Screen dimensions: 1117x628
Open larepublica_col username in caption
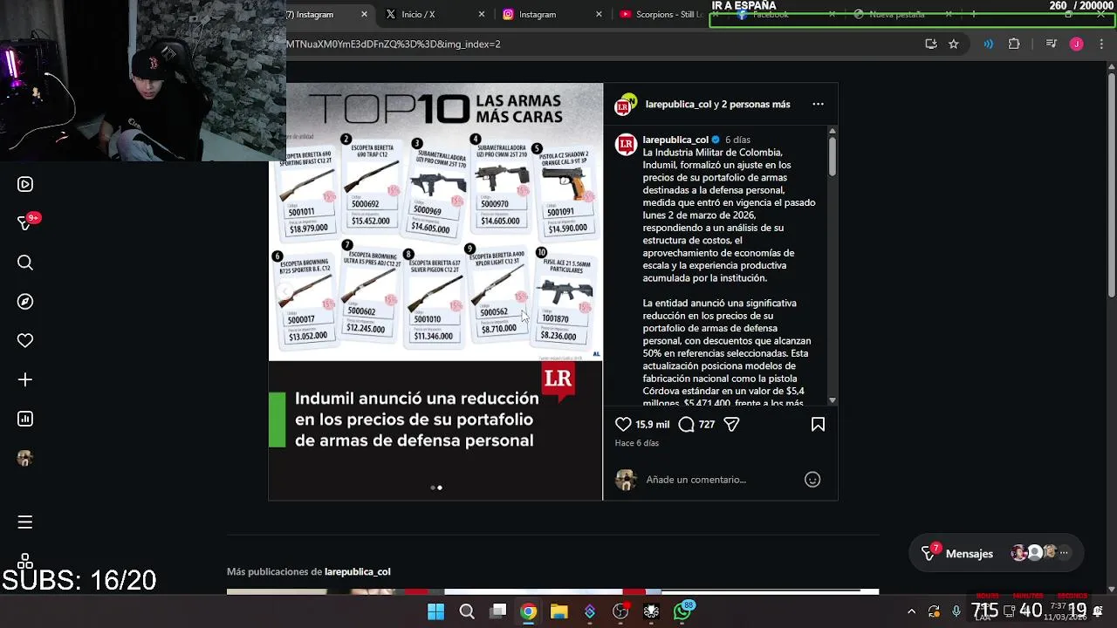click(x=675, y=140)
